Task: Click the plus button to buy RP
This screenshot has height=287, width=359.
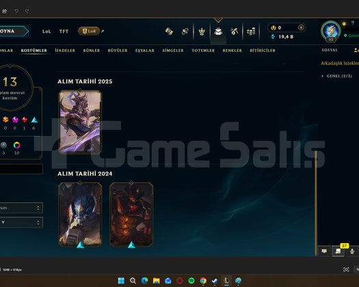Action: 301,28
